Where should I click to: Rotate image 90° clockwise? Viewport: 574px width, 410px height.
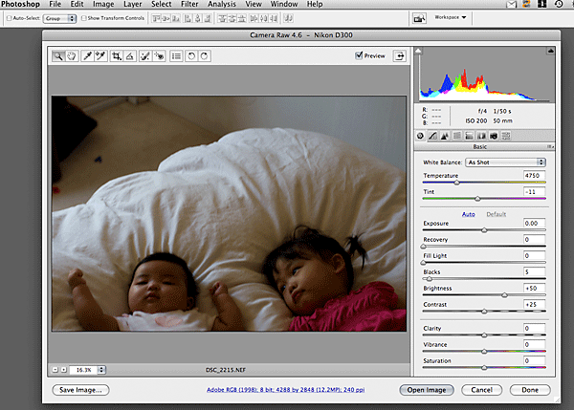(x=205, y=56)
